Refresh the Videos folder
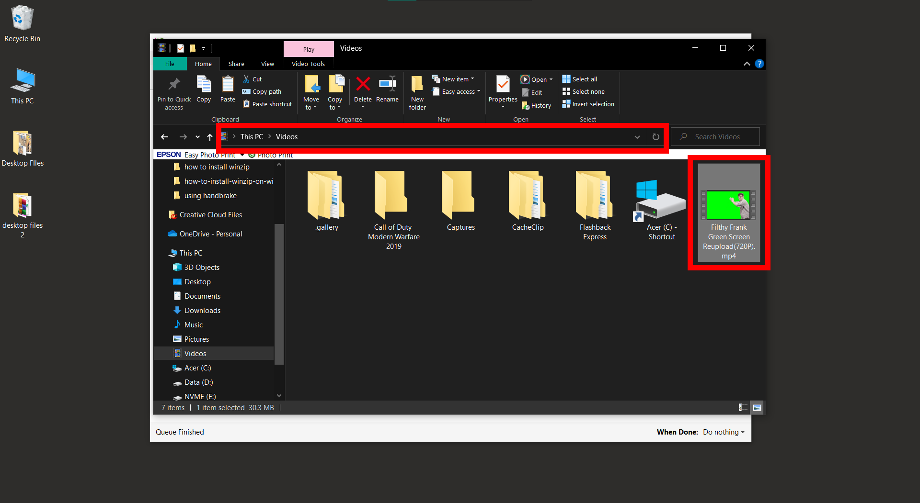The image size is (920, 503). [x=655, y=137]
